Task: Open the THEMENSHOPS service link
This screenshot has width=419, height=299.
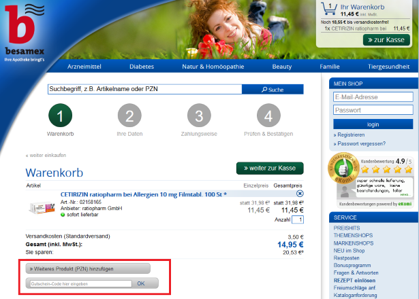Action: pos(353,235)
